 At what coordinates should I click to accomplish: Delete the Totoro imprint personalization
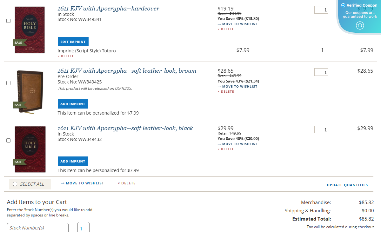(66, 56)
